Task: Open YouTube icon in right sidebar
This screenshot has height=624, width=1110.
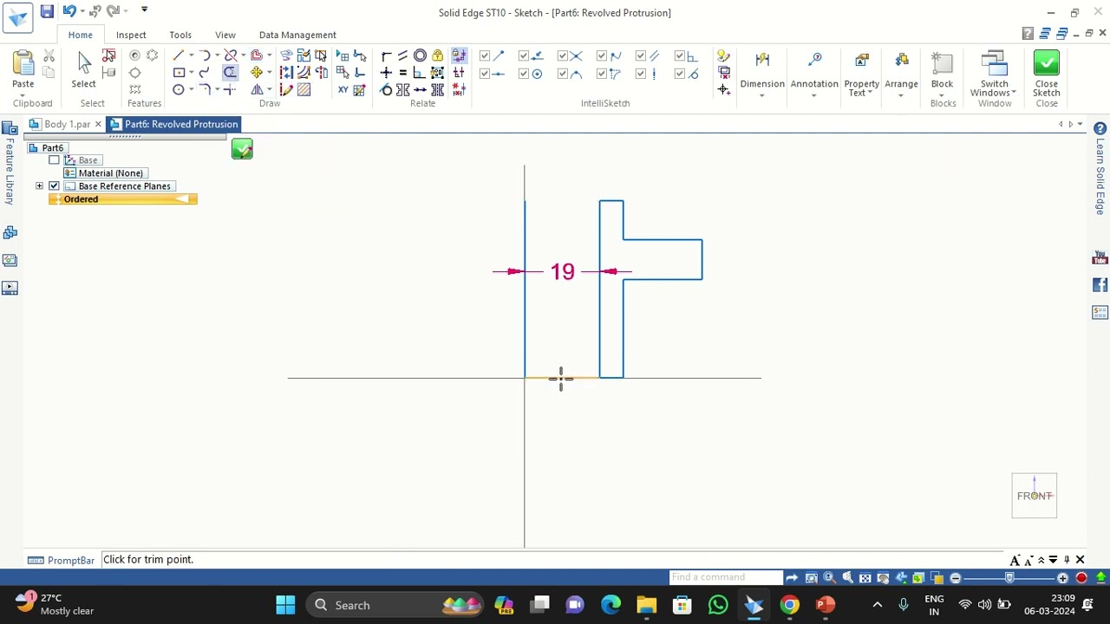Action: [1100, 258]
